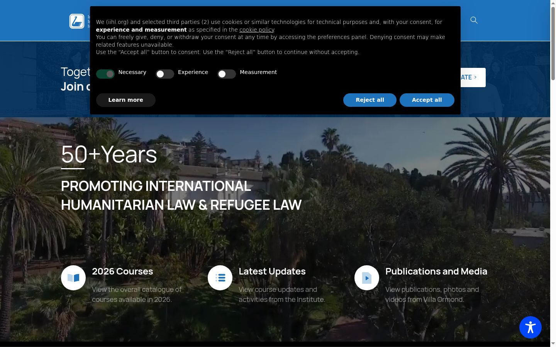Viewport: 556px width, 347px height.
Task: Click the Learn more button
Action: tap(126, 100)
